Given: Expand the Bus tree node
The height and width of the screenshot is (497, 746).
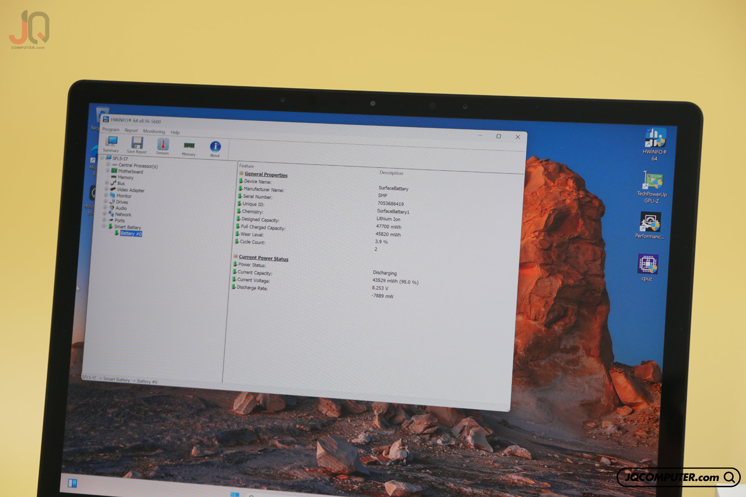Looking at the screenshot, I should 107,183.
